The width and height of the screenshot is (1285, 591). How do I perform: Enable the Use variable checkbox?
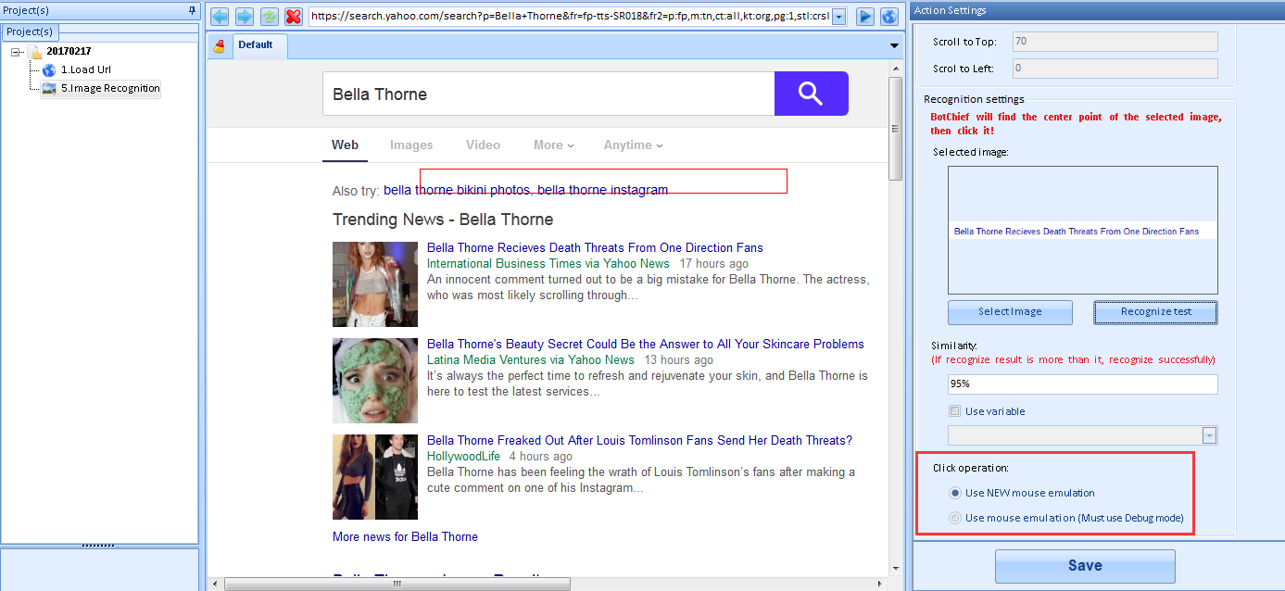pyautogui.click(x=955, y=411)
